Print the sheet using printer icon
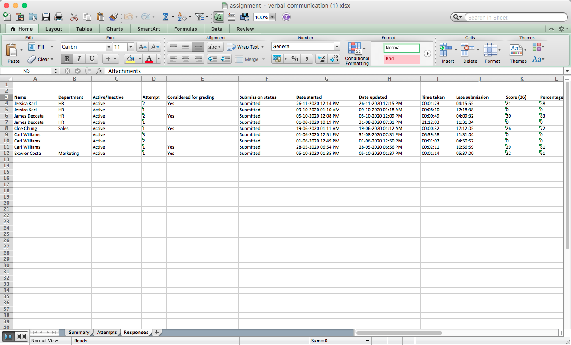This screenshot has width=571, height=345. pos(59,17)
